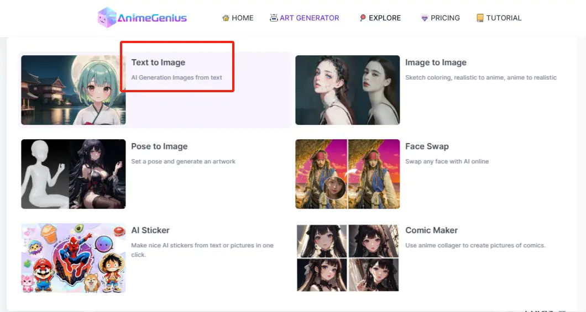This screenshot has width=586, height=312.
Task: Click 'AI Generation Images from text' description
Action: (176, 78)
